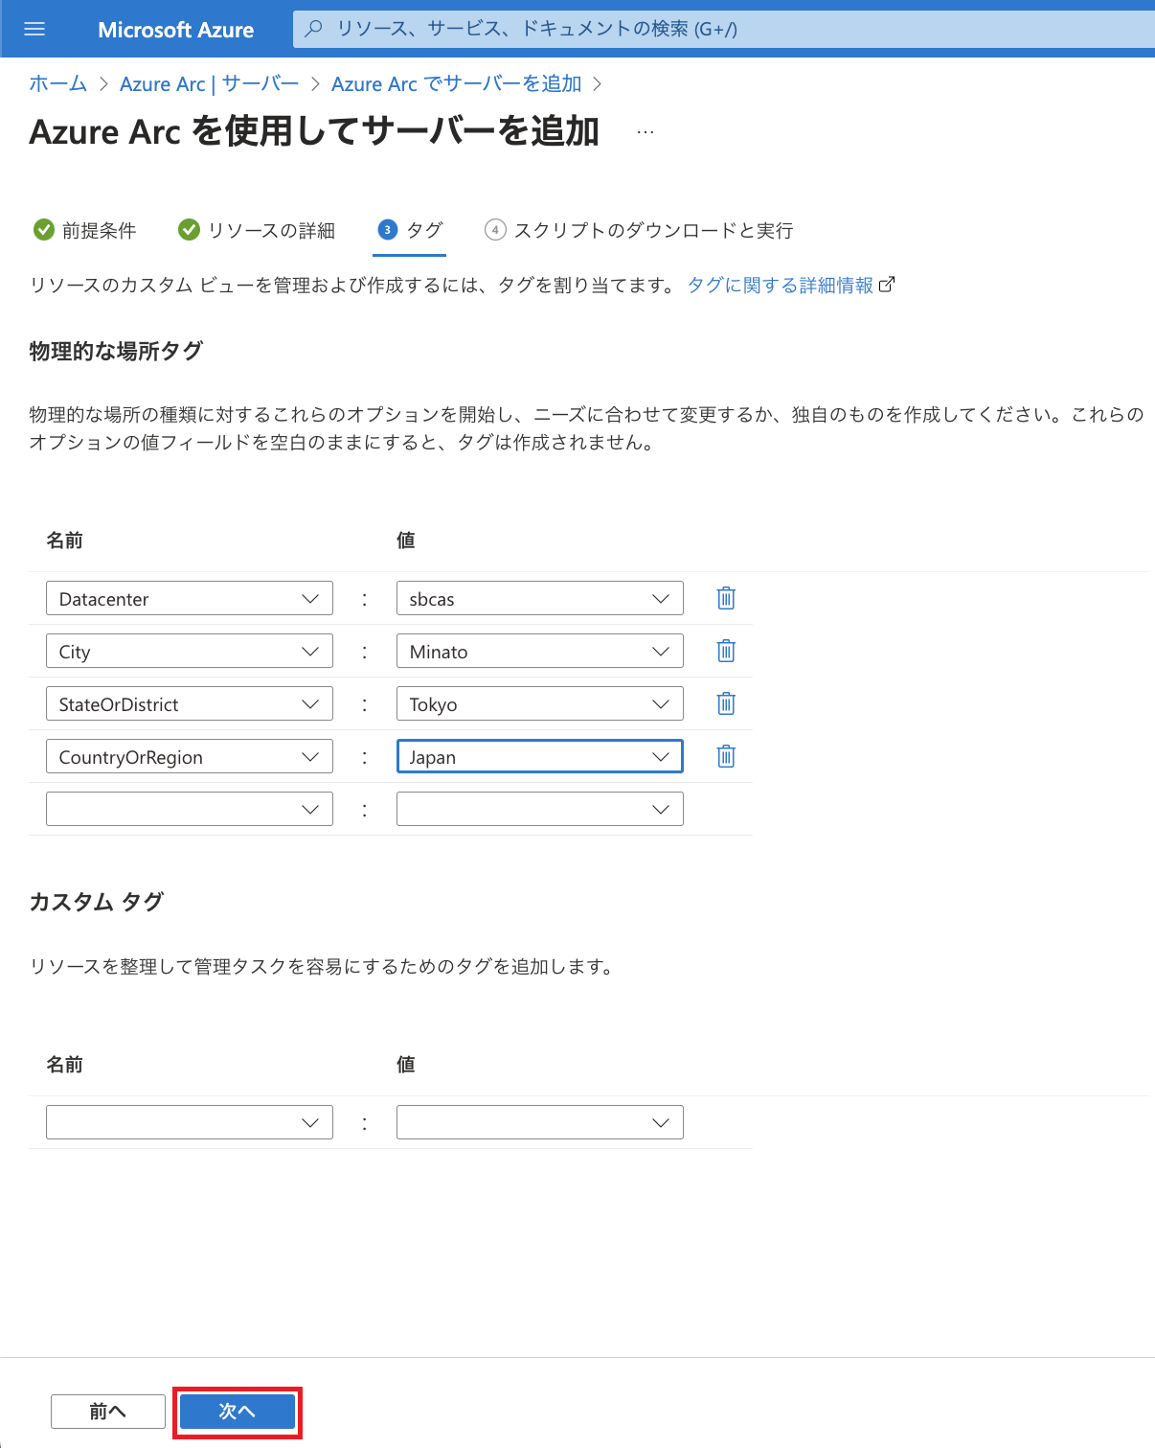Screen dimensions: 1155x1448
Task: Click the 次へ button
Action: click(238, 1412)
